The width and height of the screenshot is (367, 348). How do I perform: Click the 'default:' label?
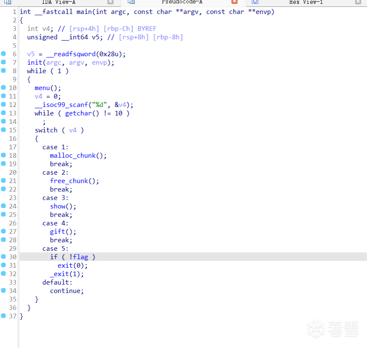(58, 282)
